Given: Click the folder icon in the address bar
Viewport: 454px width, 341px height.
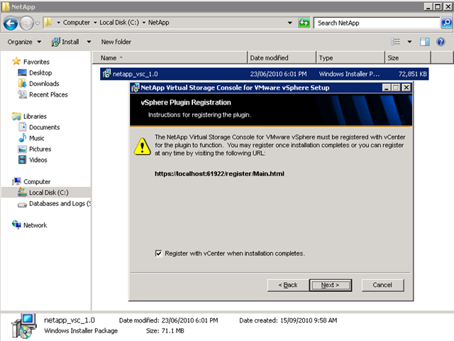Looking at the screenshot, I should [x=48, y=22].
